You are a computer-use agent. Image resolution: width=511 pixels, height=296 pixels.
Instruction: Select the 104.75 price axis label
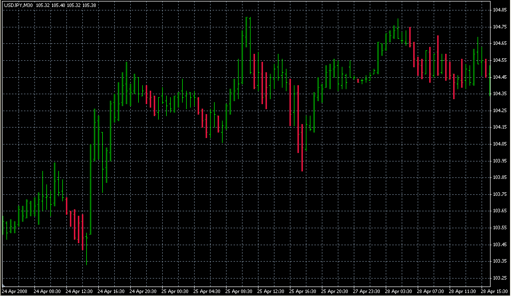(x=500, y=27)
